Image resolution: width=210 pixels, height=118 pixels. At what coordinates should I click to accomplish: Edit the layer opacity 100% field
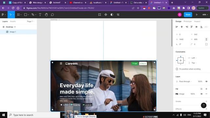pyautogui.click(x=200, y=82)
